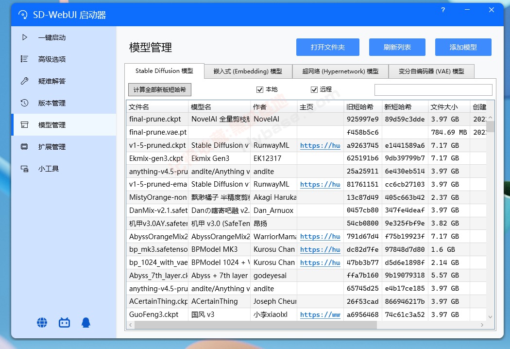The width and height of the screenshot is (510, 349).
Task: Select the MistyOrange file row
Action: (x=306, y=197)
